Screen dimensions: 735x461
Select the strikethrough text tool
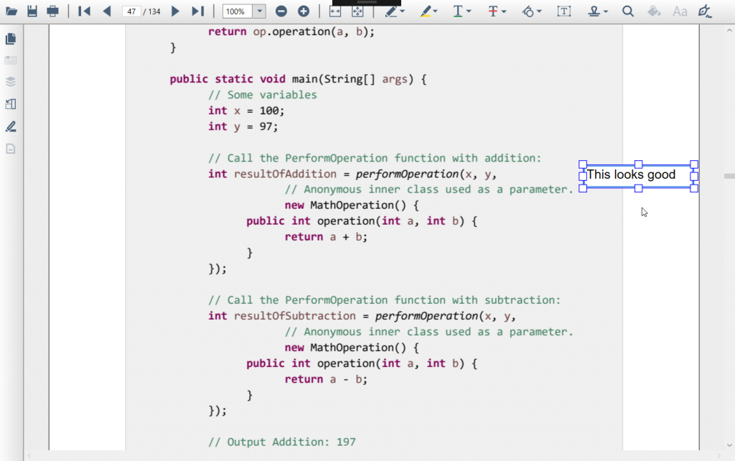pyautogui.click(x=492, y=11)
